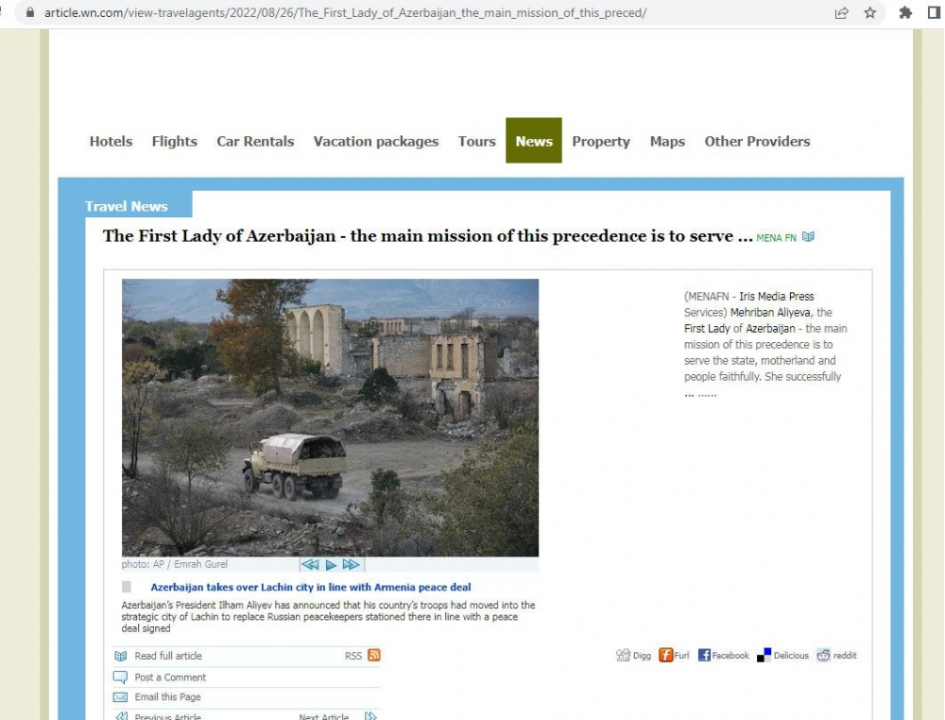Play the photo slideshow

[x=331, y=565]
